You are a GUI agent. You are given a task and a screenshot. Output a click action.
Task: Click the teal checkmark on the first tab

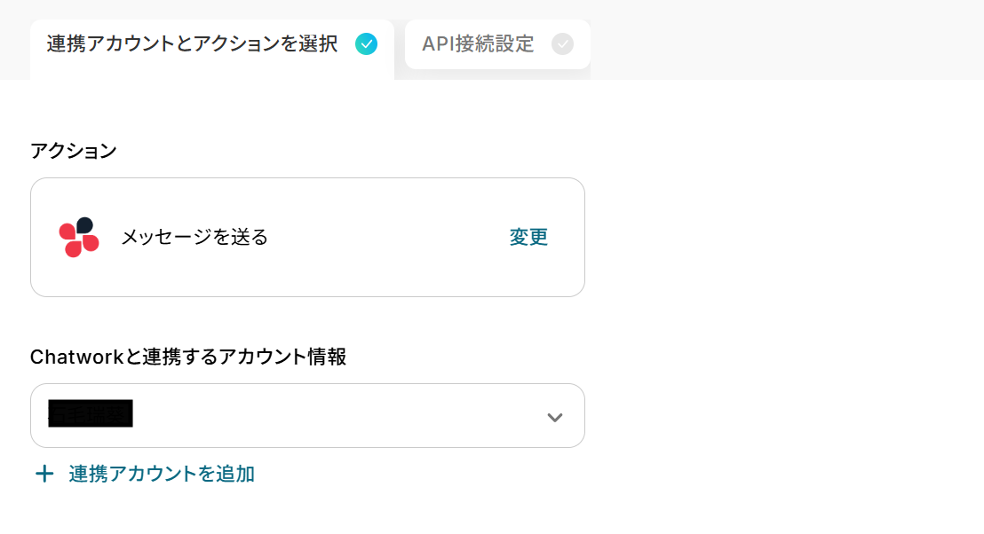[x=366, y=43]
